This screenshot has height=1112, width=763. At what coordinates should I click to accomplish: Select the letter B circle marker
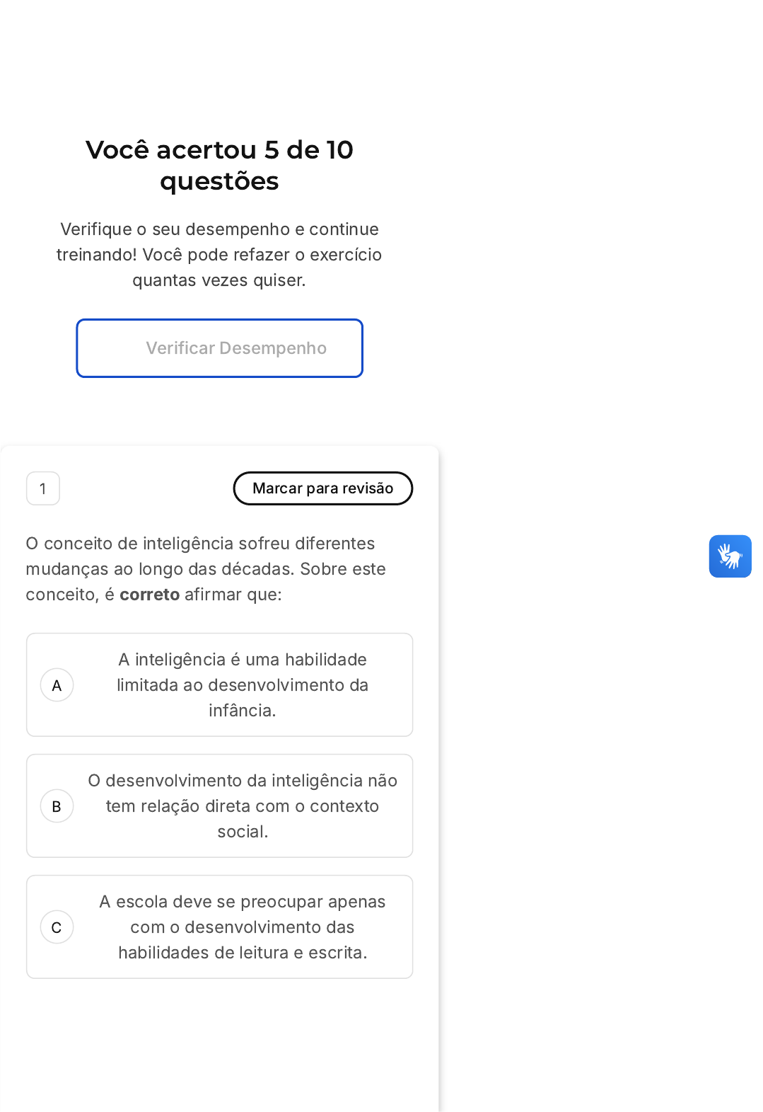57,806
